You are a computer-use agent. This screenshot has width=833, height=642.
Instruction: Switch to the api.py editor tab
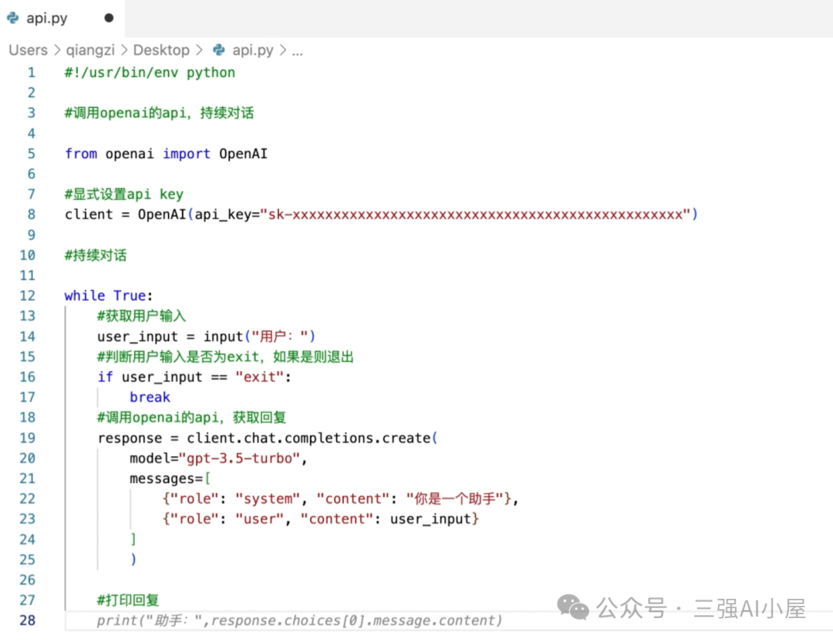[x=46, y=18]
